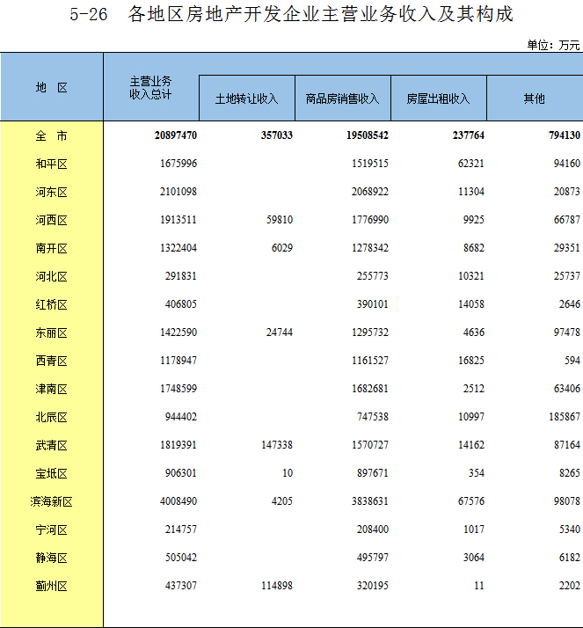
Task: Select cell 11 in the 蓟州区 row
Action: 479,586
